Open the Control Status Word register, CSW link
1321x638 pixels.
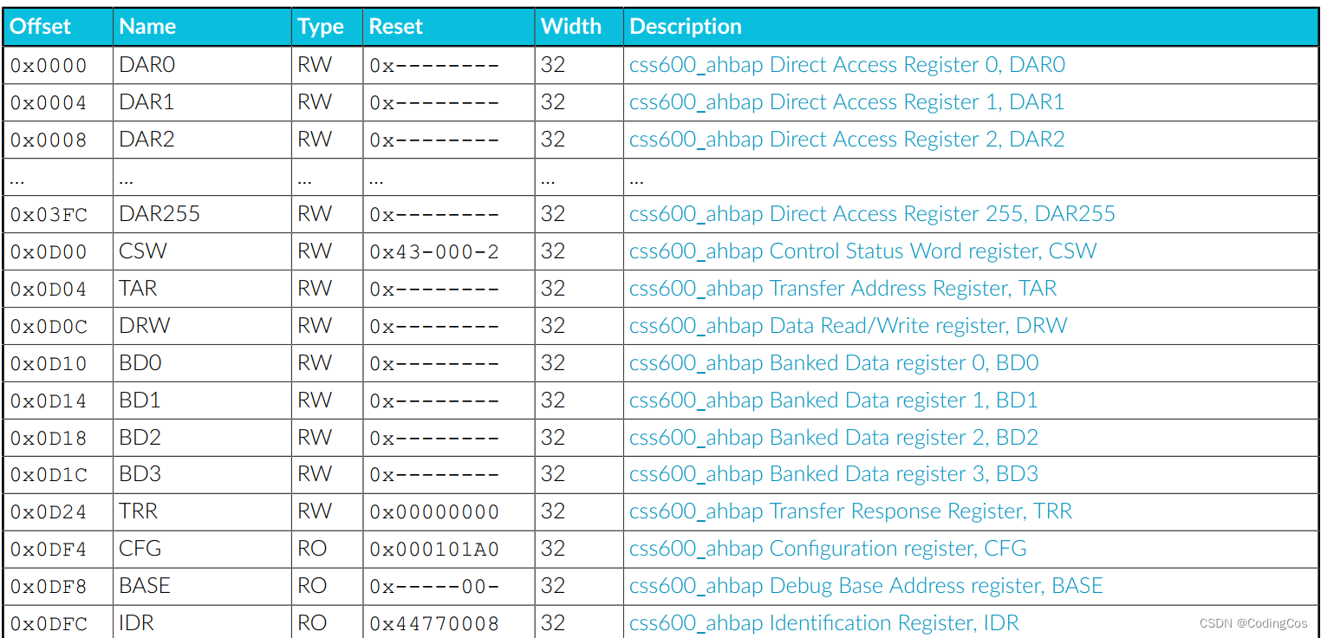pos(863,251)
